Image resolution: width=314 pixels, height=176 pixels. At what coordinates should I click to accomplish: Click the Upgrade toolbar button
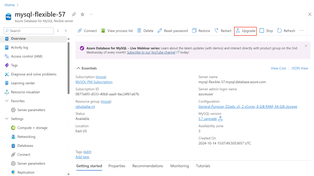click(245, 31)
